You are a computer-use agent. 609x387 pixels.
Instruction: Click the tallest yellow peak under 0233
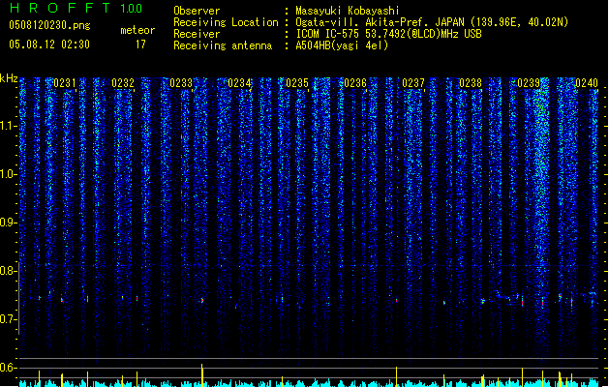(x=202, y=375)
